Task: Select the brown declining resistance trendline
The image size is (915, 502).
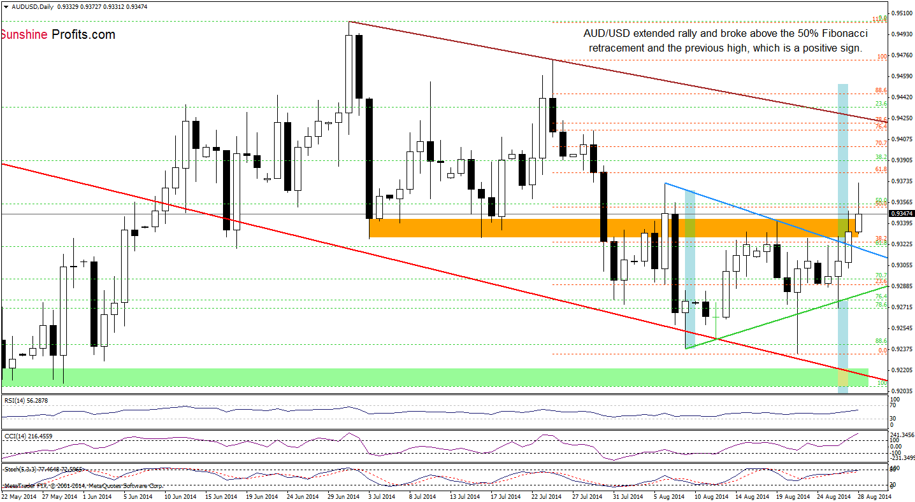Action: click(x=619, y=72)
